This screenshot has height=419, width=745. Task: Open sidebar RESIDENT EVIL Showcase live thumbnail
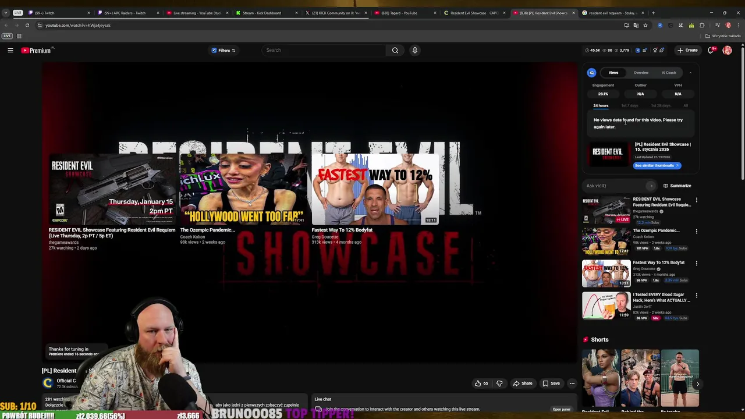pos(606,210)
